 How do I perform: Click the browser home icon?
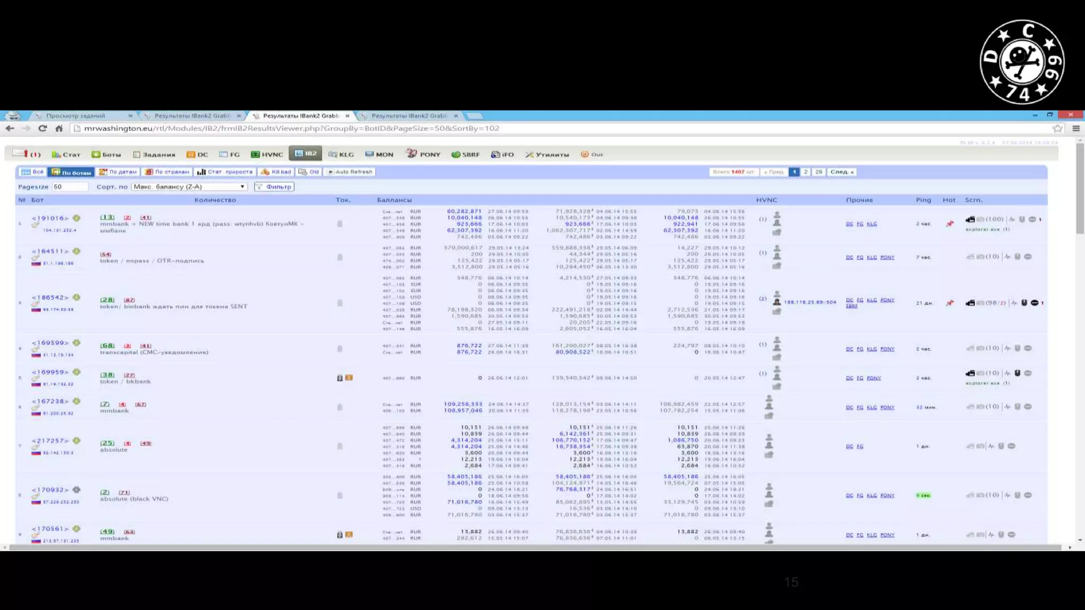(59, 128)
